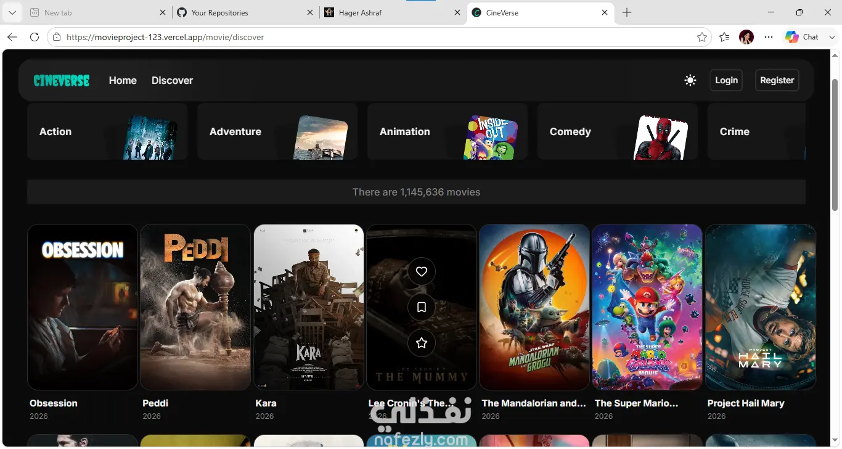Choose the Animation genre card
The image size is (842, 449).
tap(448, 131)
